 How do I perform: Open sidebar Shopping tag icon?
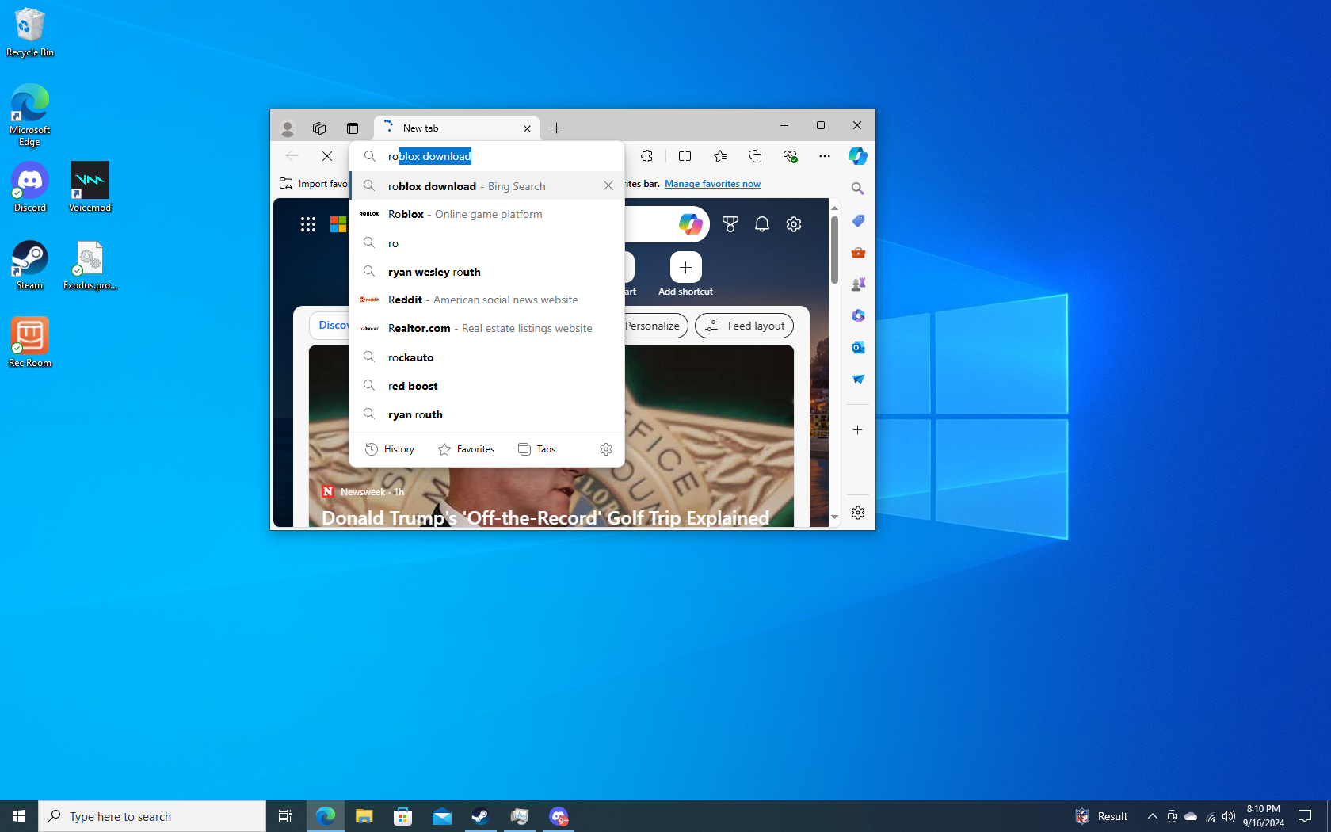click(857, 220)
